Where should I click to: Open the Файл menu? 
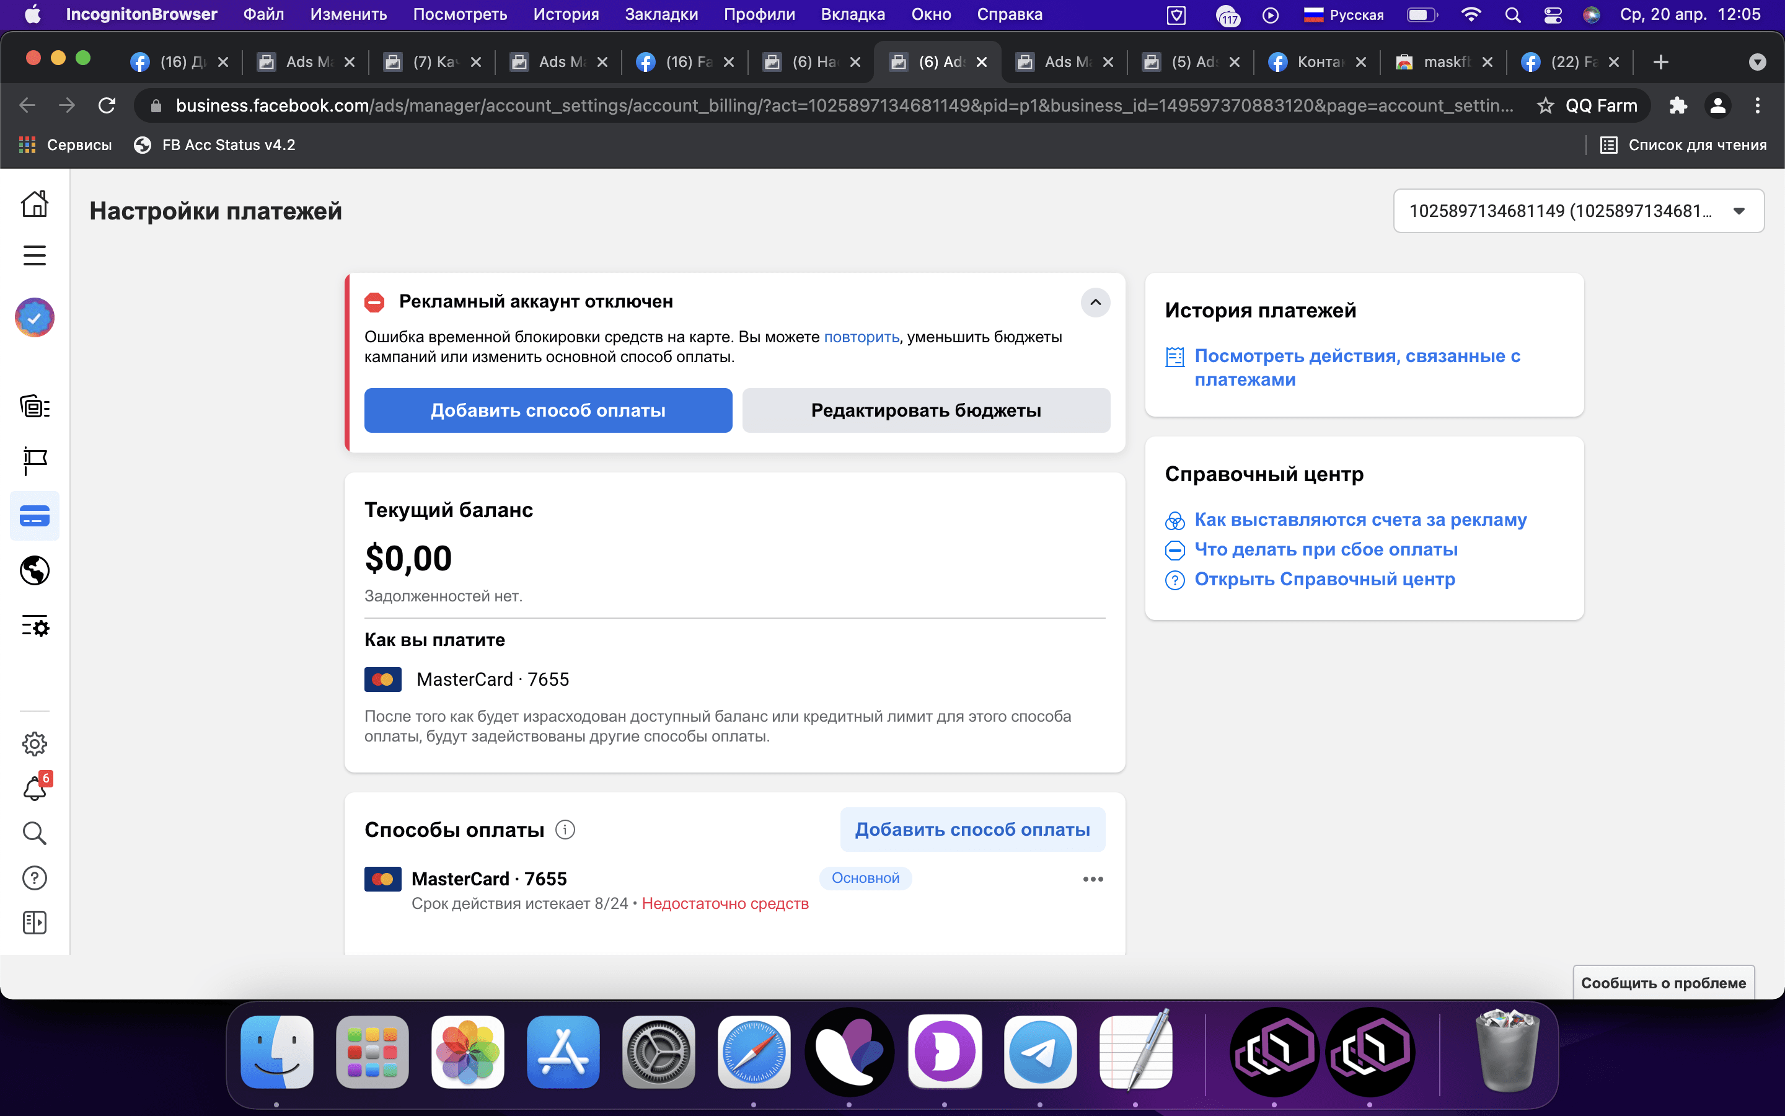pos(263,14)
